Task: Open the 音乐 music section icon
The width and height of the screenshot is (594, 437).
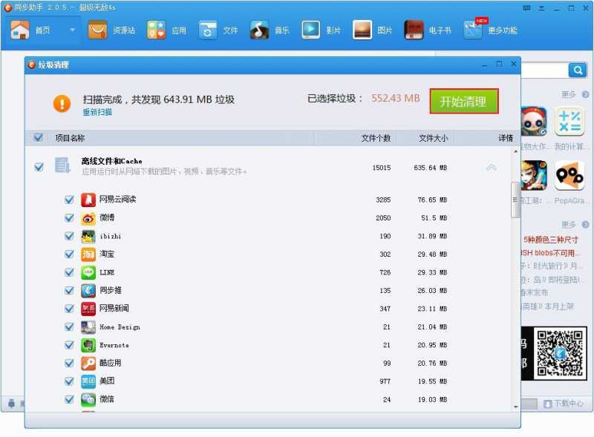Action: (x=259, y=30)
